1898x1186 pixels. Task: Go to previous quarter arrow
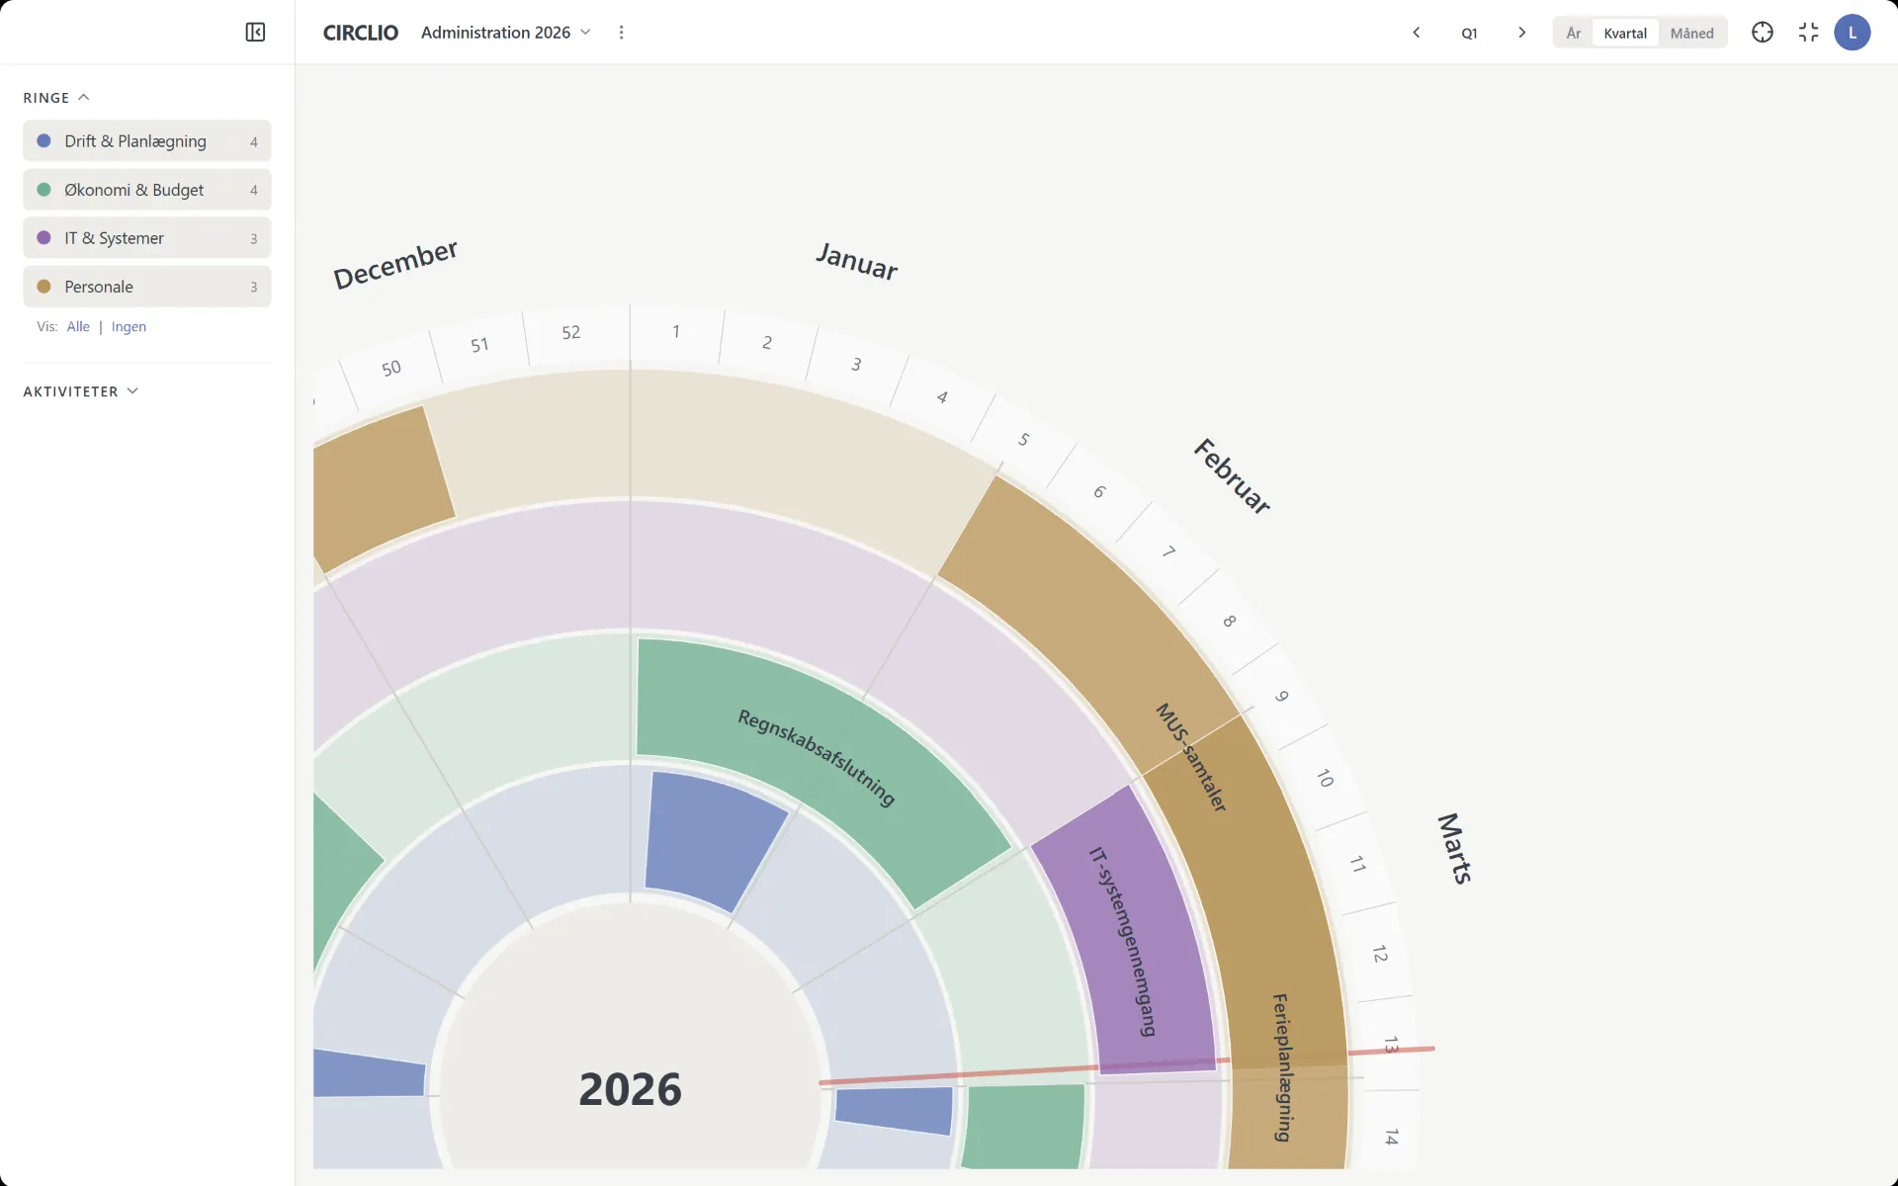[x=1416, y=33]
